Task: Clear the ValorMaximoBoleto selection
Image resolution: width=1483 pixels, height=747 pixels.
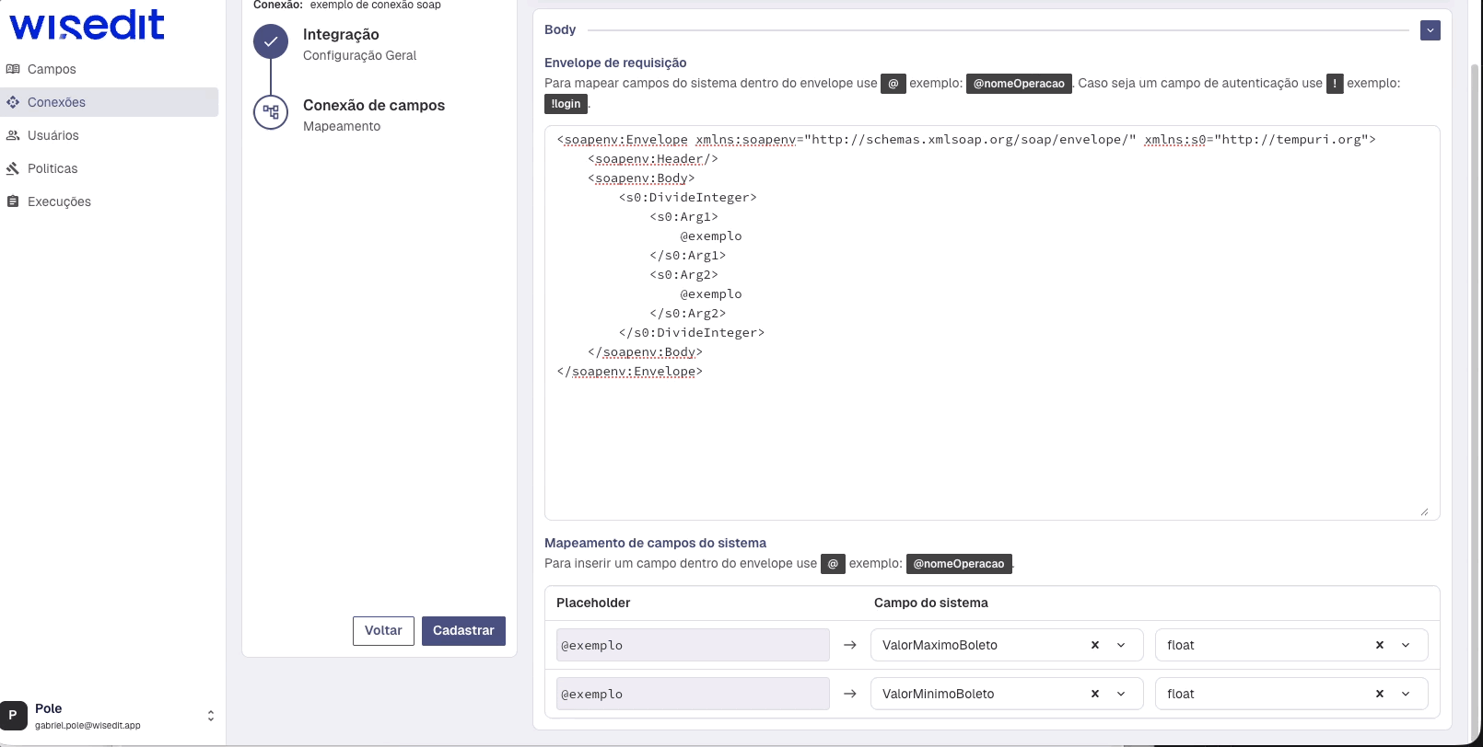Action: tap(1095, 645)
